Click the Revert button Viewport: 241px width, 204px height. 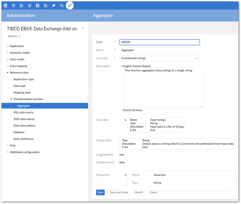(139, 192)
